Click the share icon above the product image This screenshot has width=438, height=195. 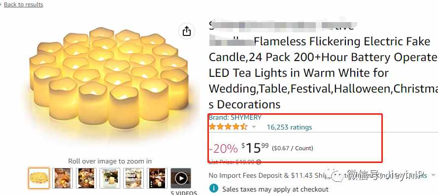pos(187,31)
